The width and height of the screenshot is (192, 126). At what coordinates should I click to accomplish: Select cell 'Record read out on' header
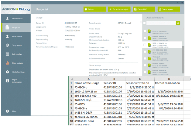coord(169,83)
